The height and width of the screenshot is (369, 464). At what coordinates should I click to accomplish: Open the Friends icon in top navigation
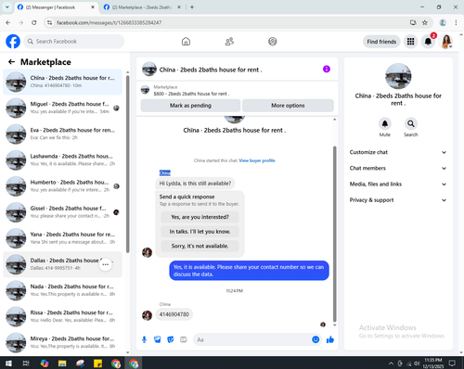coord(229,42)
